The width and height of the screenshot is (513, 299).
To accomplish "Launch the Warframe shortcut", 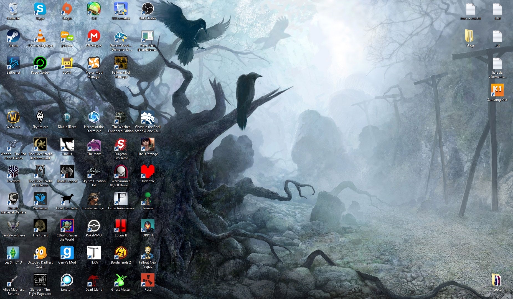I will coord(40,199).
